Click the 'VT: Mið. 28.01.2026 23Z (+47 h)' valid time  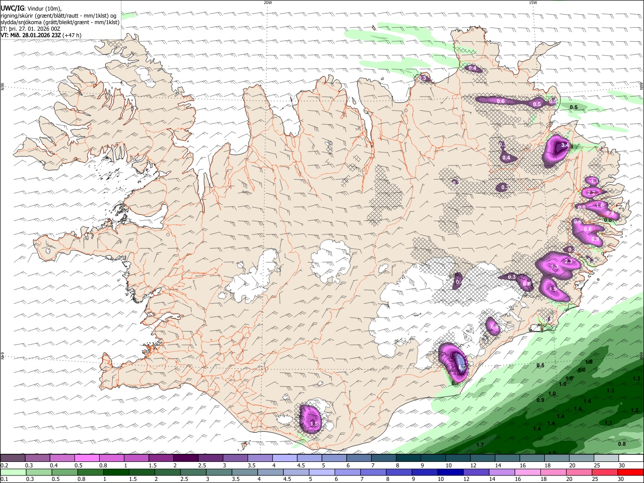[x=41, y=35]
